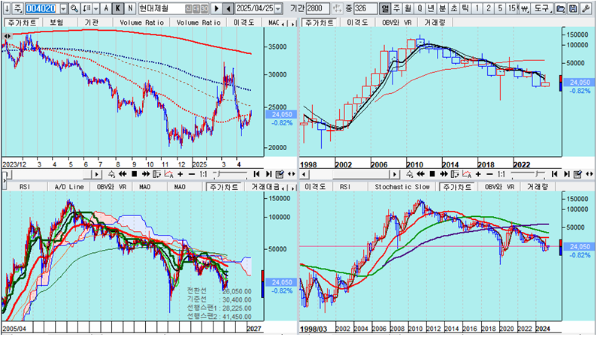597x337 pixels.
Task: Click chart-with-A icon below the 2023/12 chart
Action: click(168, 174)
